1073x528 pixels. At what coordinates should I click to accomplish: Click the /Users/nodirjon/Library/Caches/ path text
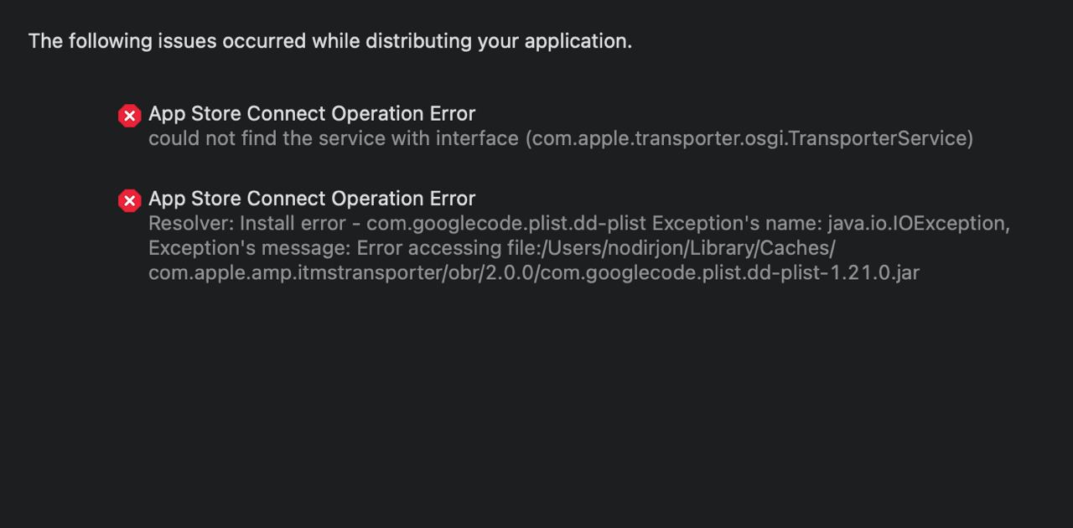point(686,248)
